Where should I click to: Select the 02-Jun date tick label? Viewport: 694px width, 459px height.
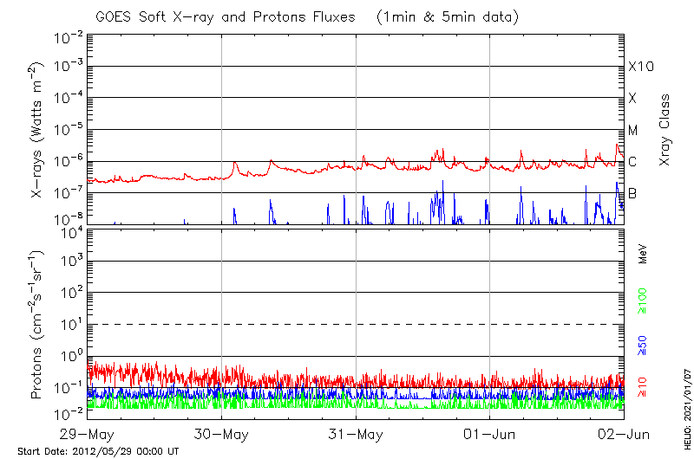623,433
